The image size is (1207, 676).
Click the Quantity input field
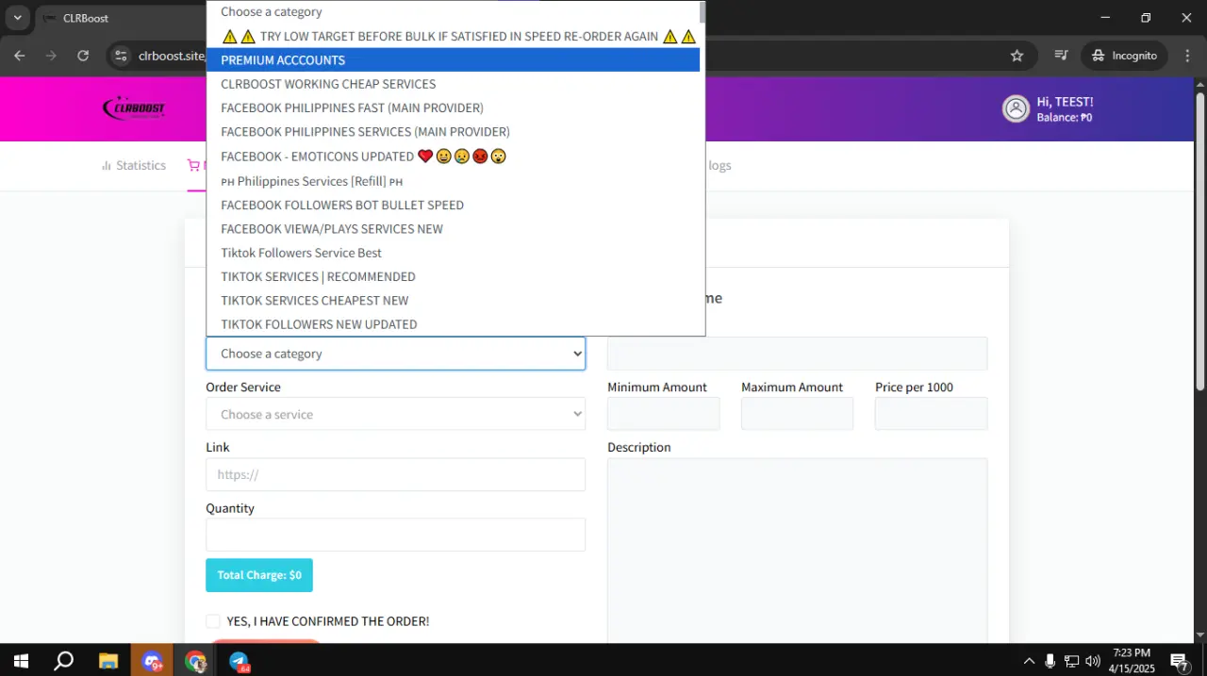coord(395,535)
